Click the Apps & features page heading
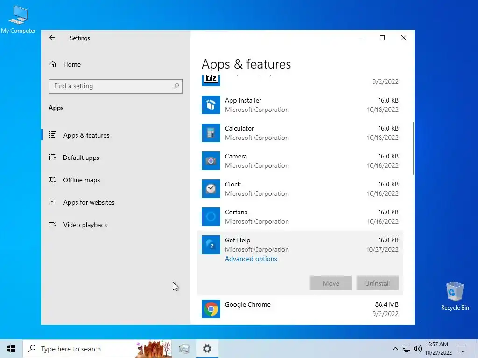Screen dimensions: 478x358 tap(246, 64)
